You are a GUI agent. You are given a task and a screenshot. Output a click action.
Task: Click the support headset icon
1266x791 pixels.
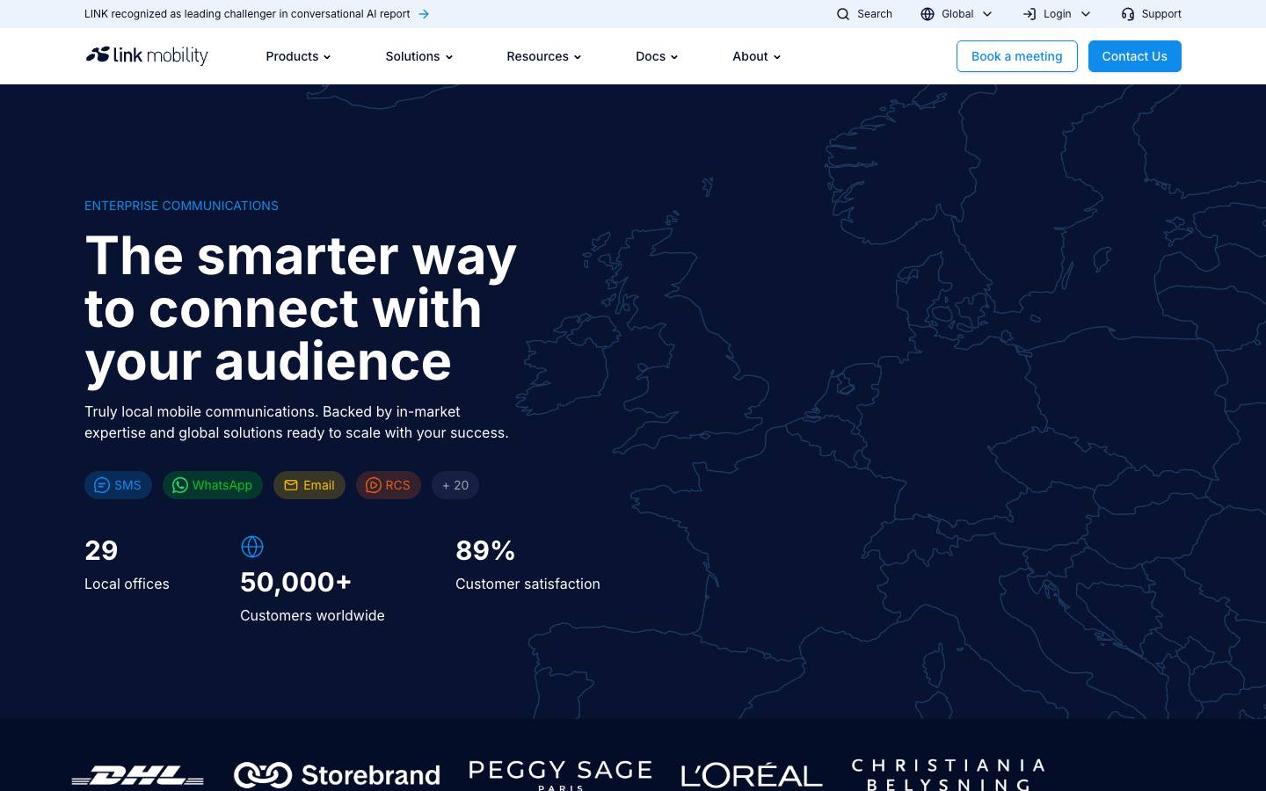(1128, 14)
